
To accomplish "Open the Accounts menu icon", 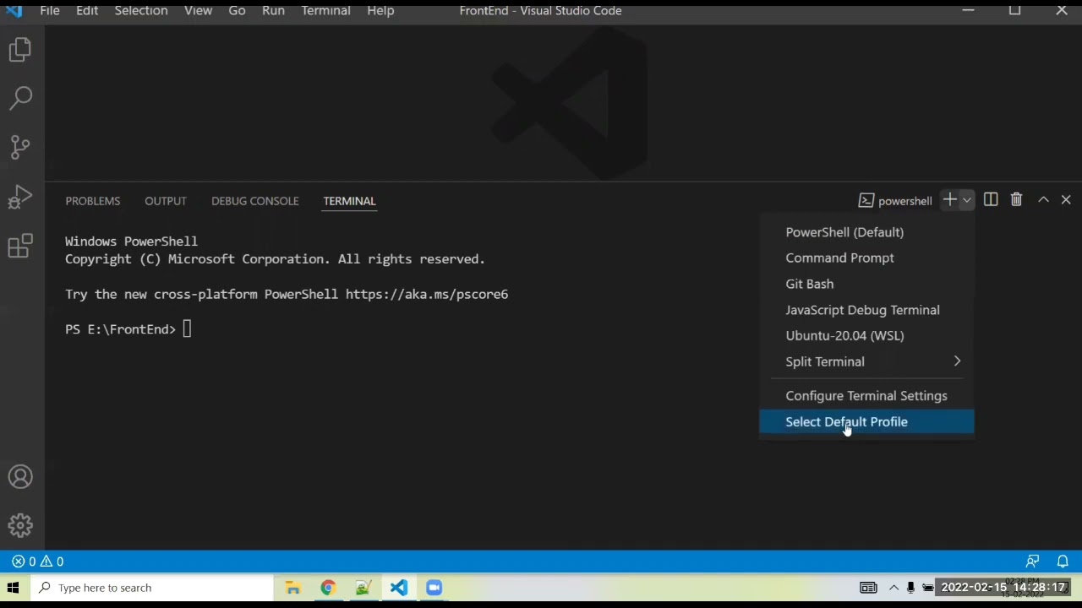I will click(20, 477).
